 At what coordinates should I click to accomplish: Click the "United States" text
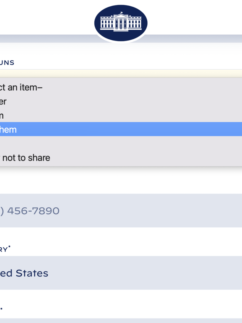coord(24,273)
